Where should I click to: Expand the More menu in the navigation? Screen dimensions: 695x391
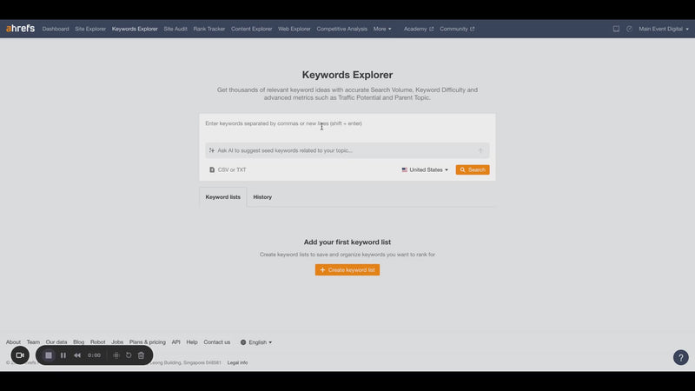382,29
